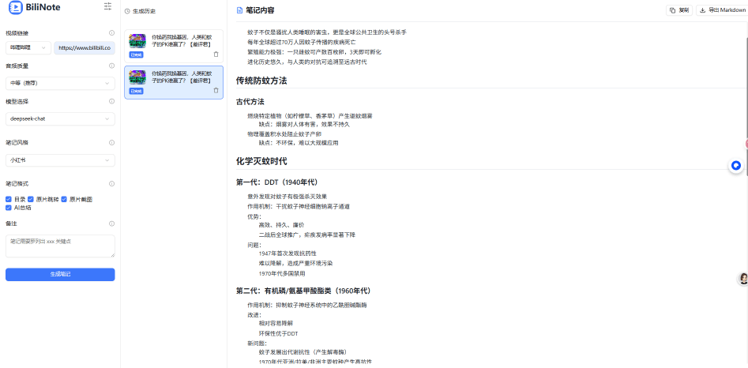Image resolution: width=748 pixels, height=368 pixels.
Task: Click info icon next to 笔记风格
Action: tap(111, 142)
